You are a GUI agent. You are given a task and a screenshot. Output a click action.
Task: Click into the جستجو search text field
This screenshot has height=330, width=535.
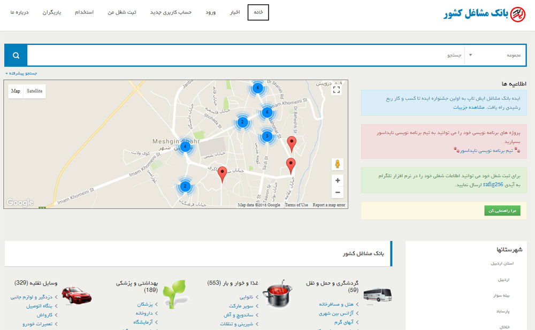pos(246,55)
